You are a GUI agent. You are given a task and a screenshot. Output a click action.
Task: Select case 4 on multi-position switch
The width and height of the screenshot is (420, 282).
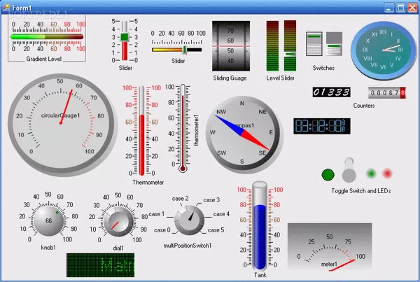tap(221, 214)
